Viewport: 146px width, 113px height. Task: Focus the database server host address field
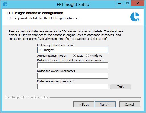[73, 65]
